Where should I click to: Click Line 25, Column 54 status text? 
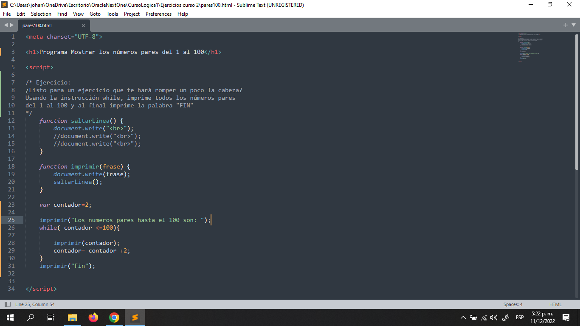pos(35,304)
